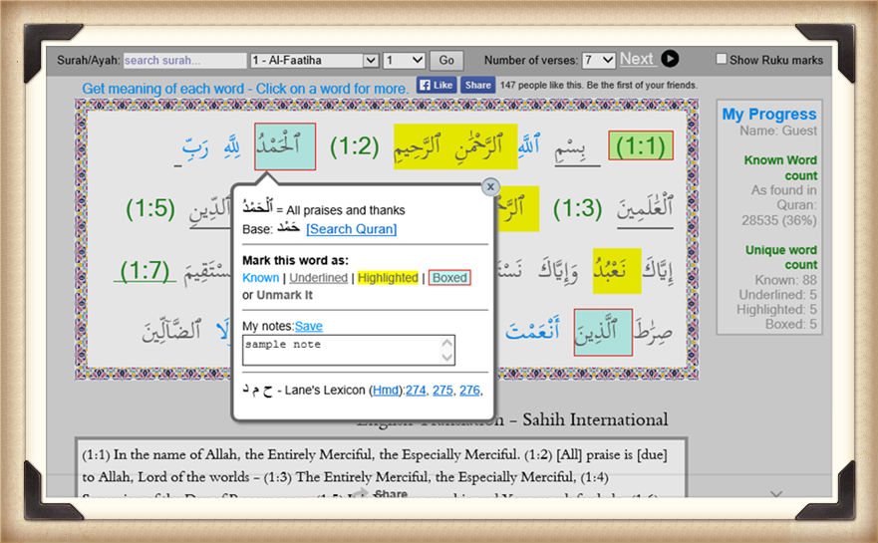
Task: Click the My Progress heading
Action: [768, 115]
